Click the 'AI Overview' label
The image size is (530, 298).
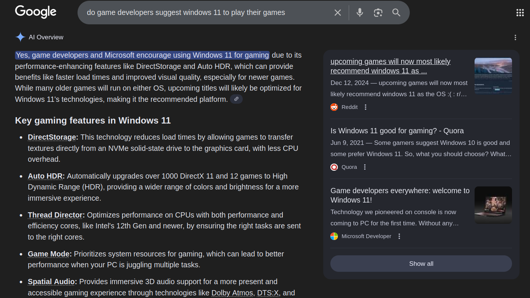click(x=46, y=37)
